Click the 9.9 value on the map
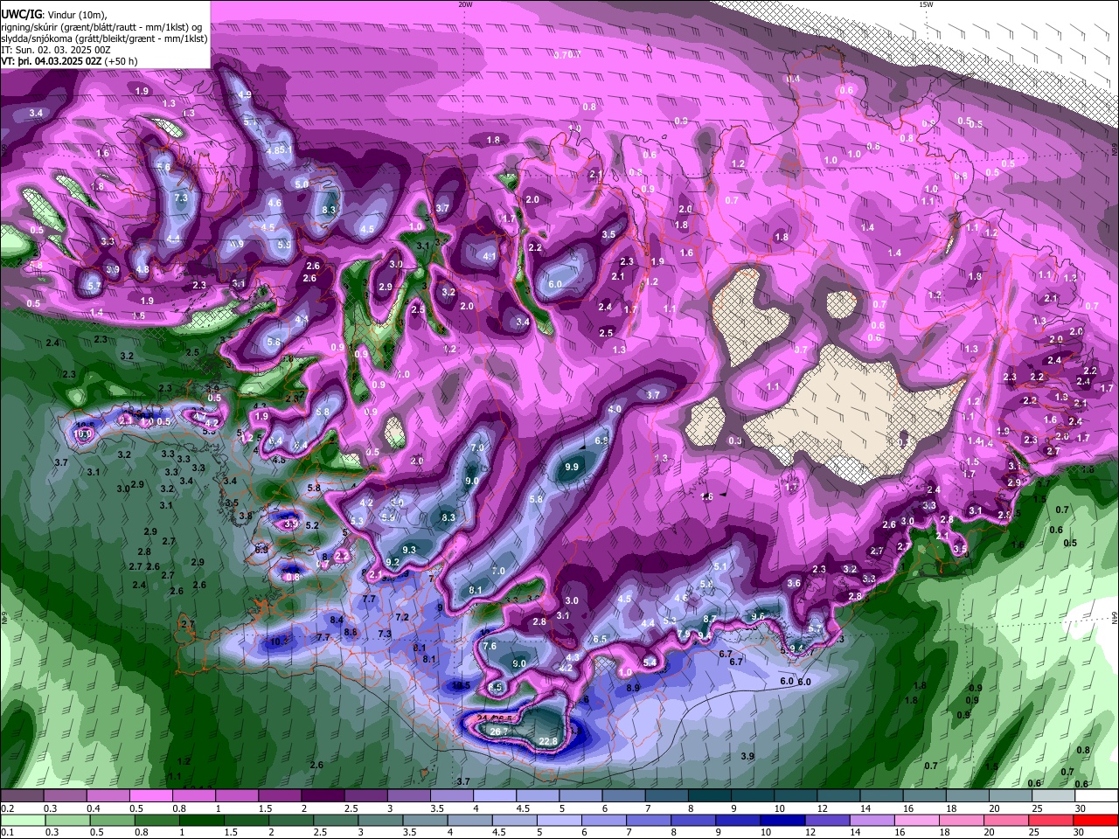The image size is (1119, 839). (x=572, y=468)
